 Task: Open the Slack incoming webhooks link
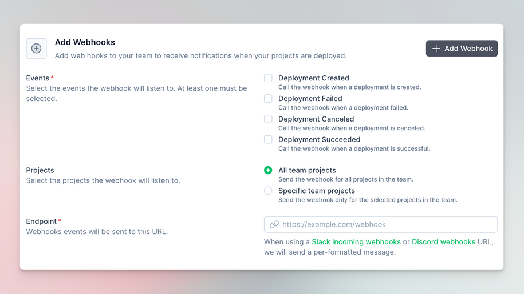pyautogui.click(x=356, y=242)
